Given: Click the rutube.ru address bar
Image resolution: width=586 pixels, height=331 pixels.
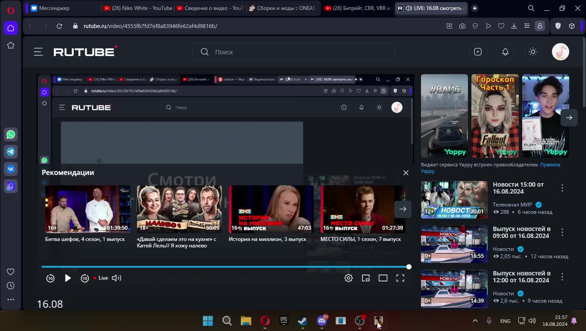Looking at the screenshot, I should pos(150,26).
